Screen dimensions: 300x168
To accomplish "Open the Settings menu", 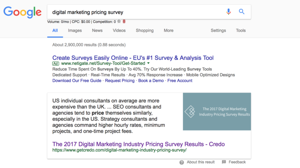I will pyautogui.click(x=218, y=30).
